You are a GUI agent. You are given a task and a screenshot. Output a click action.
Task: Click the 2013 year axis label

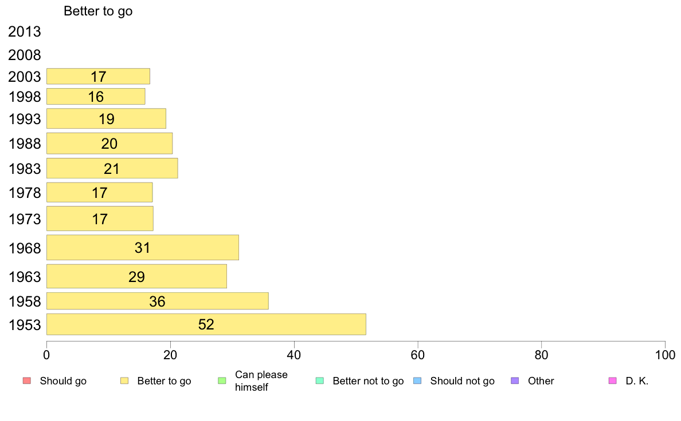coord(25,32)
